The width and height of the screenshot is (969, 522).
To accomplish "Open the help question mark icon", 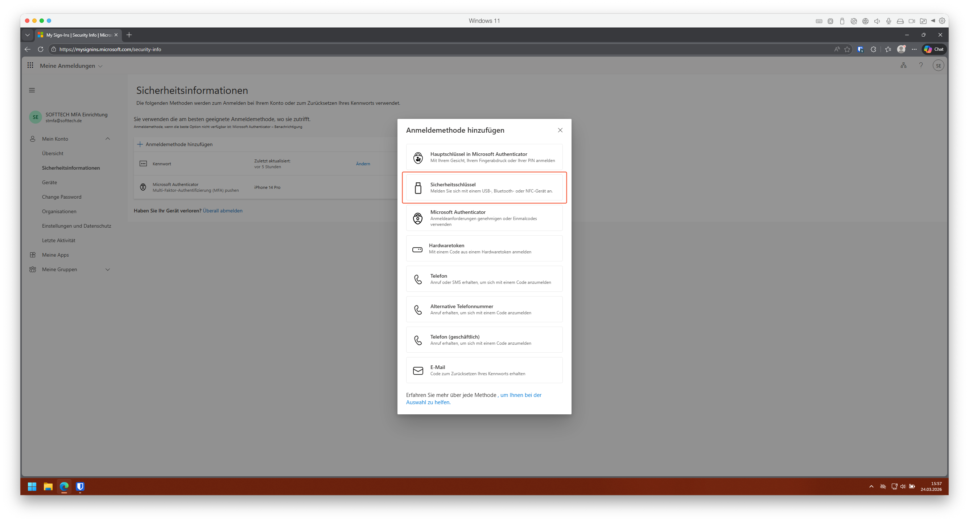I will (x=920, y=66).
